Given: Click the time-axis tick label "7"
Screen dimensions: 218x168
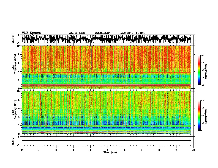Looking at the screenshot, I should click(142, 150).
